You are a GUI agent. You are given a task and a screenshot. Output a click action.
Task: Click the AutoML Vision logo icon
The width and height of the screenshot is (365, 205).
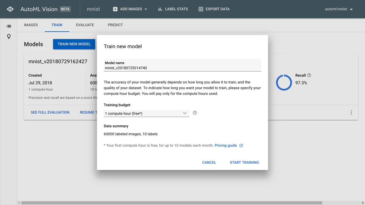10,9
